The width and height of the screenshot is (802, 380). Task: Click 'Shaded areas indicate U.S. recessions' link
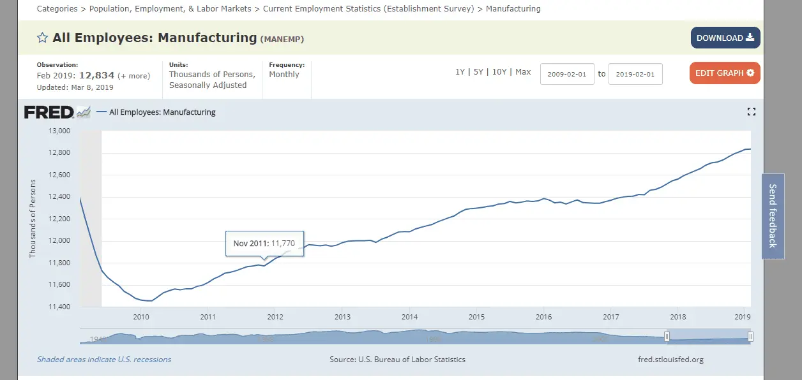point(104,360)
